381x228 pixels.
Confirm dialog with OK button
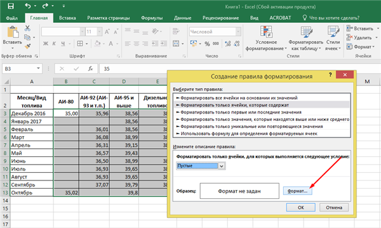click(x=301, y=207)
